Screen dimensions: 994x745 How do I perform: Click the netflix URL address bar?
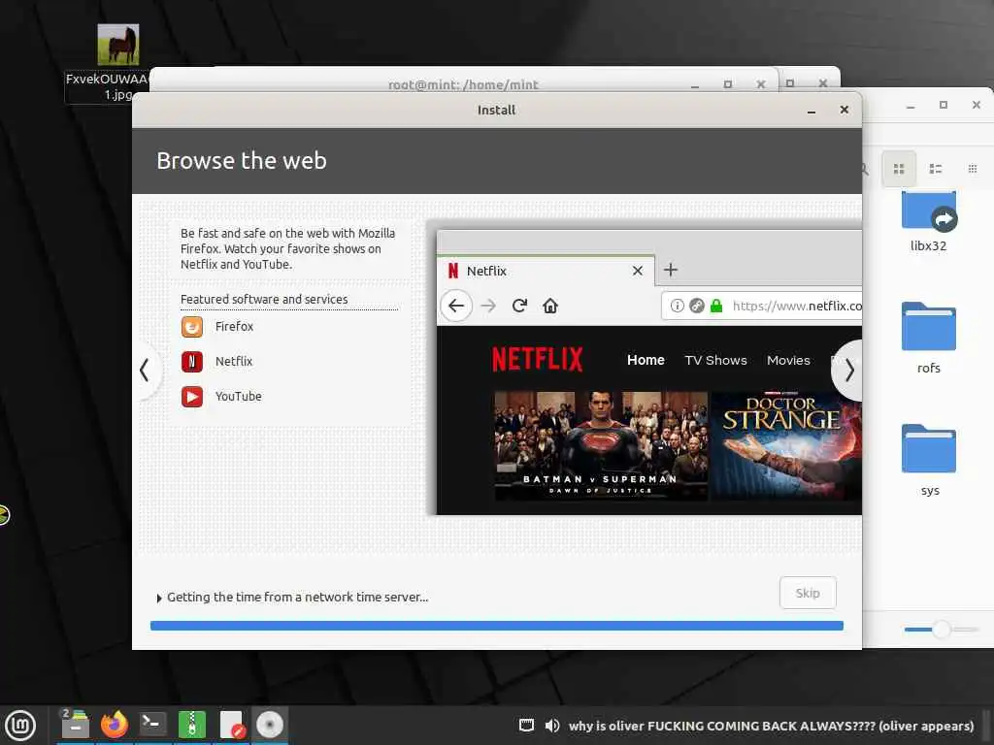[761, 306]
